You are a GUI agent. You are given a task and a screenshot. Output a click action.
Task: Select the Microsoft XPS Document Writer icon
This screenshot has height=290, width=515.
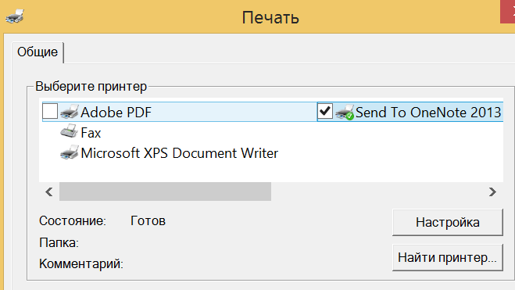(70, 152)
